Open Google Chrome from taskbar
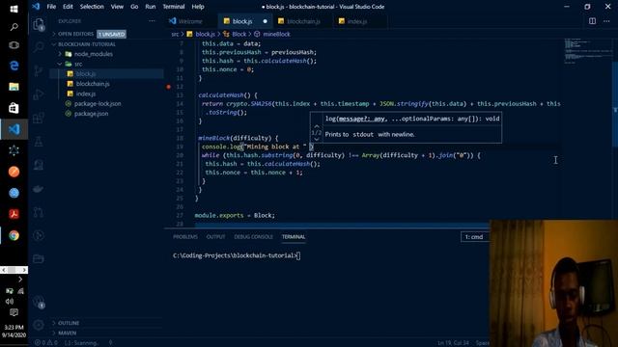 coord(14,235)
